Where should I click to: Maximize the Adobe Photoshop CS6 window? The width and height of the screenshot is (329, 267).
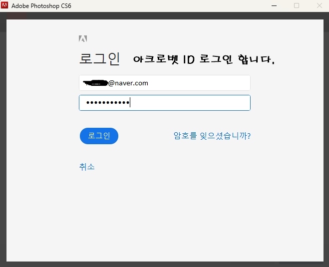296,5
